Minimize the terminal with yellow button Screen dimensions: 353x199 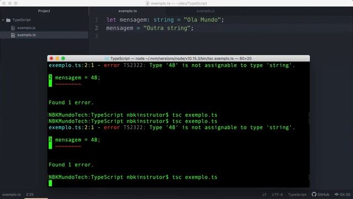coord(57,59)
